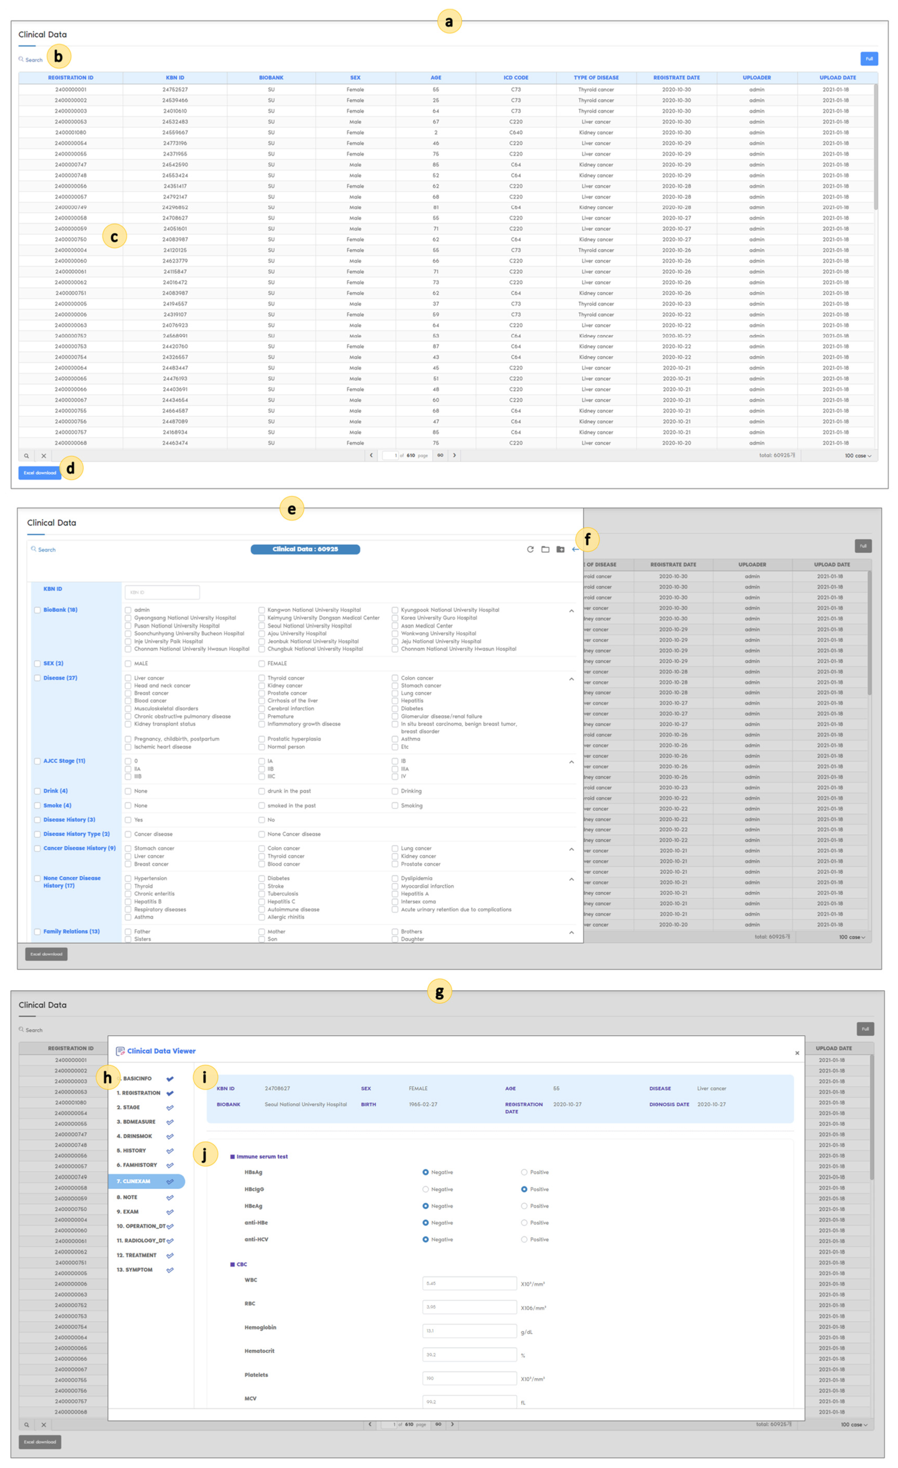Close the Clinical Data Viewer popup
This screenshot has width=898, height=1468.
[797, 1053]
